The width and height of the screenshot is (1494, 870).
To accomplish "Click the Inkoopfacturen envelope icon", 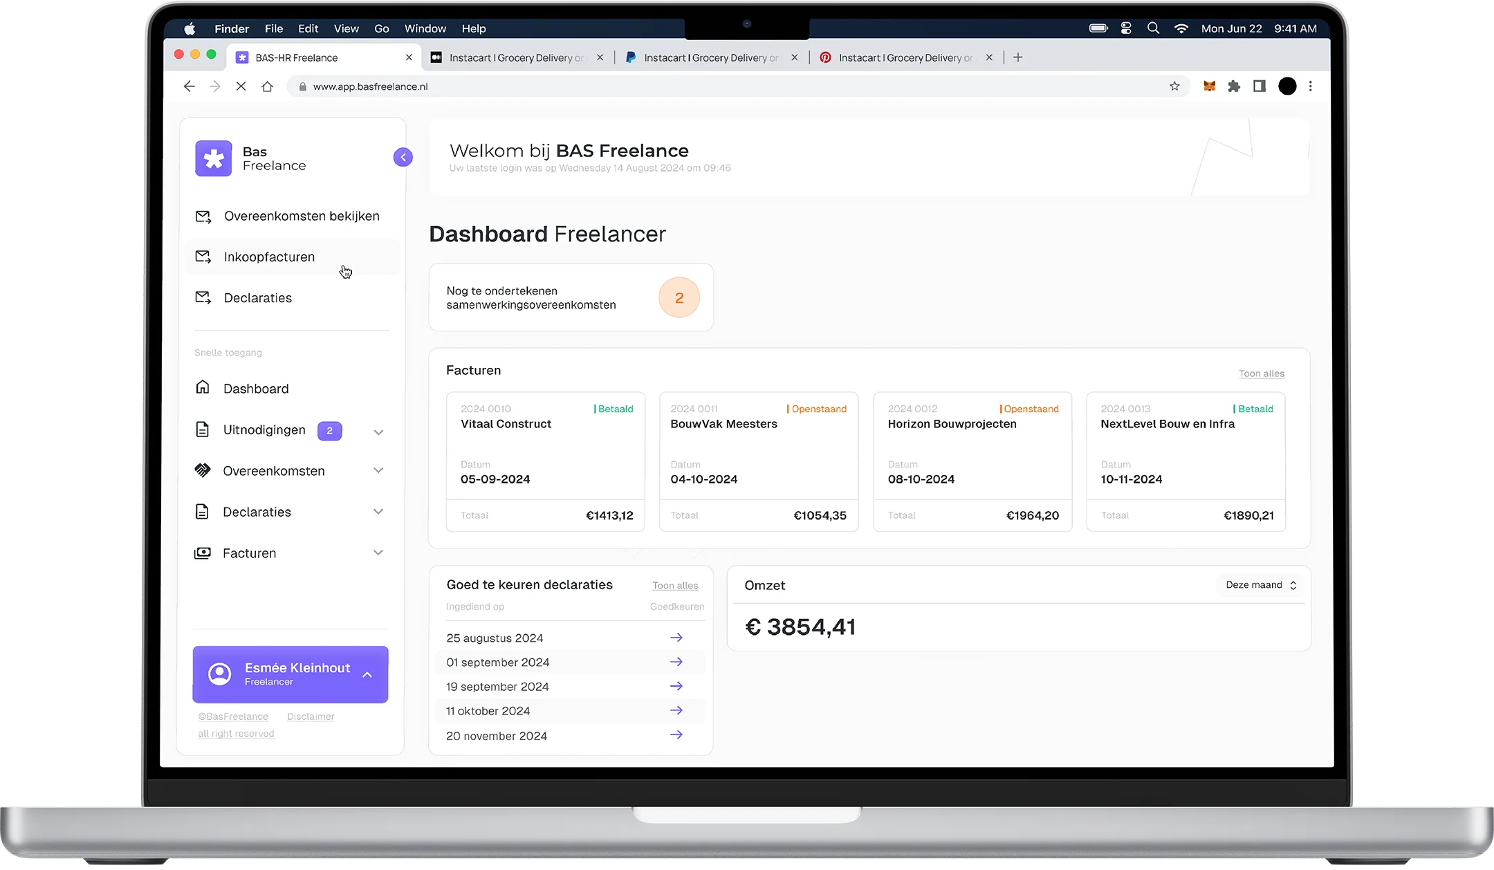I will [203, 257].
